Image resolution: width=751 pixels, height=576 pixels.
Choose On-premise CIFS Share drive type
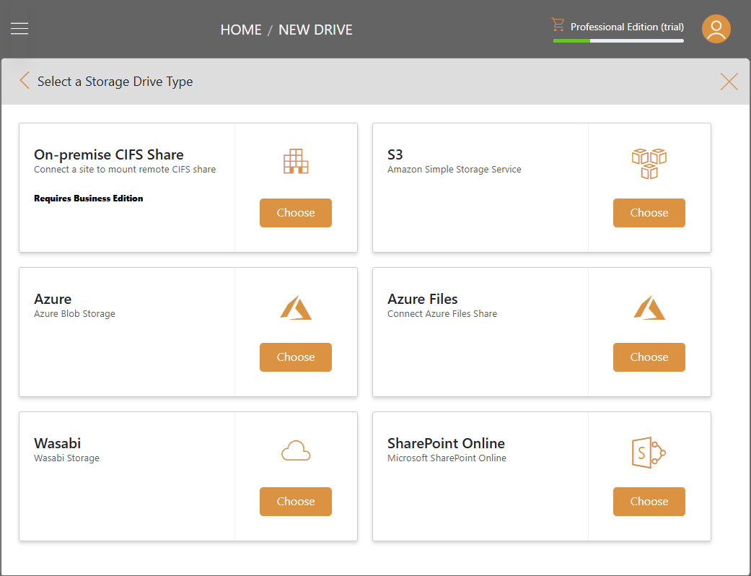(x=296, y=213)
